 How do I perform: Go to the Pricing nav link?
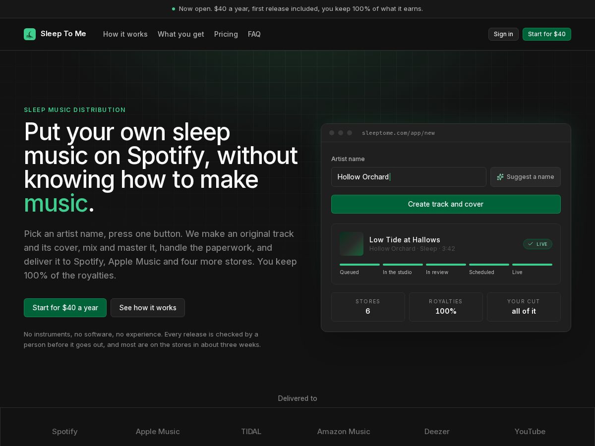226,34
